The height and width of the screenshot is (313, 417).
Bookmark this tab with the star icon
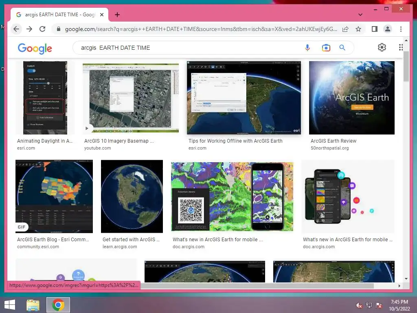click(358, 29)
